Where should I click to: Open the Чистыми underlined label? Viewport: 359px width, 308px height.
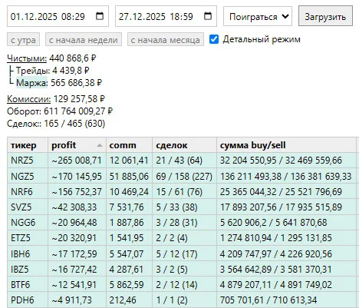click(x=27, y=58)
